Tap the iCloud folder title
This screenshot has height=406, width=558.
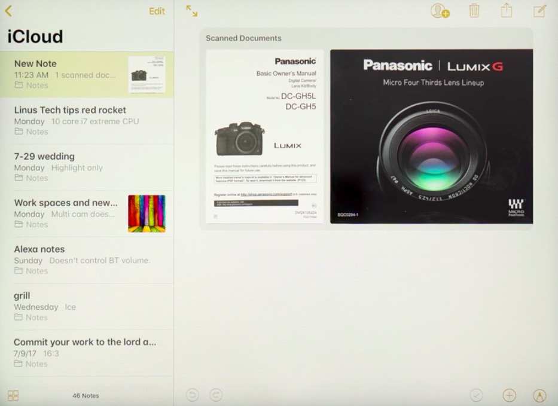tap(35, 36)
